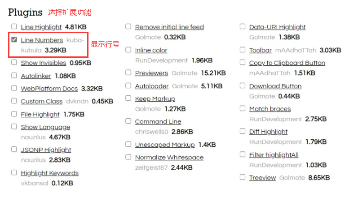Open the Highlight Keywords link
The image size is (358, 197).
[x=49, y=173]
